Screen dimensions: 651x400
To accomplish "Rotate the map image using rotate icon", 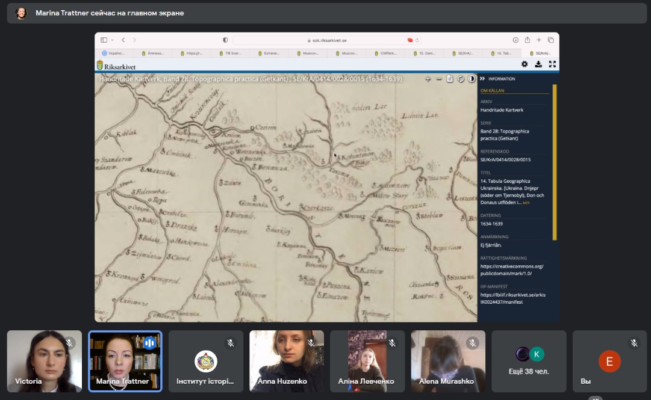I will [x=461, y=79].
